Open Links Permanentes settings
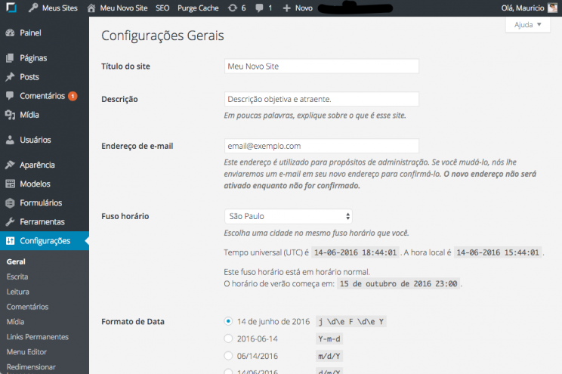This screenshot has height=374, width=562. pos(37,337)
